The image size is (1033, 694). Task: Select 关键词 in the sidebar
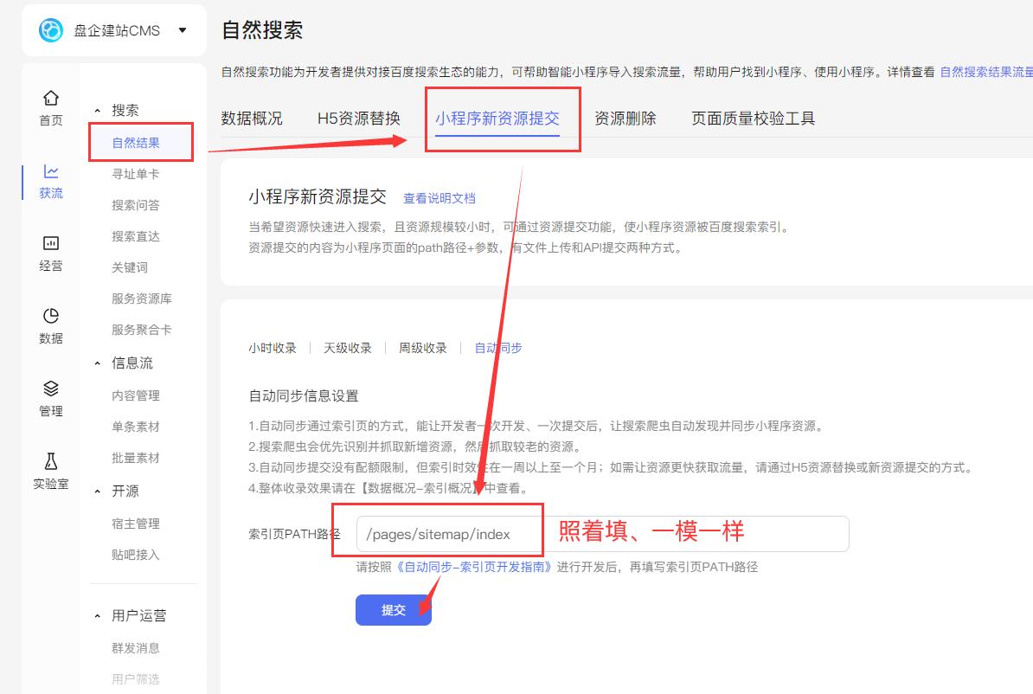click(x=130, y=267)
